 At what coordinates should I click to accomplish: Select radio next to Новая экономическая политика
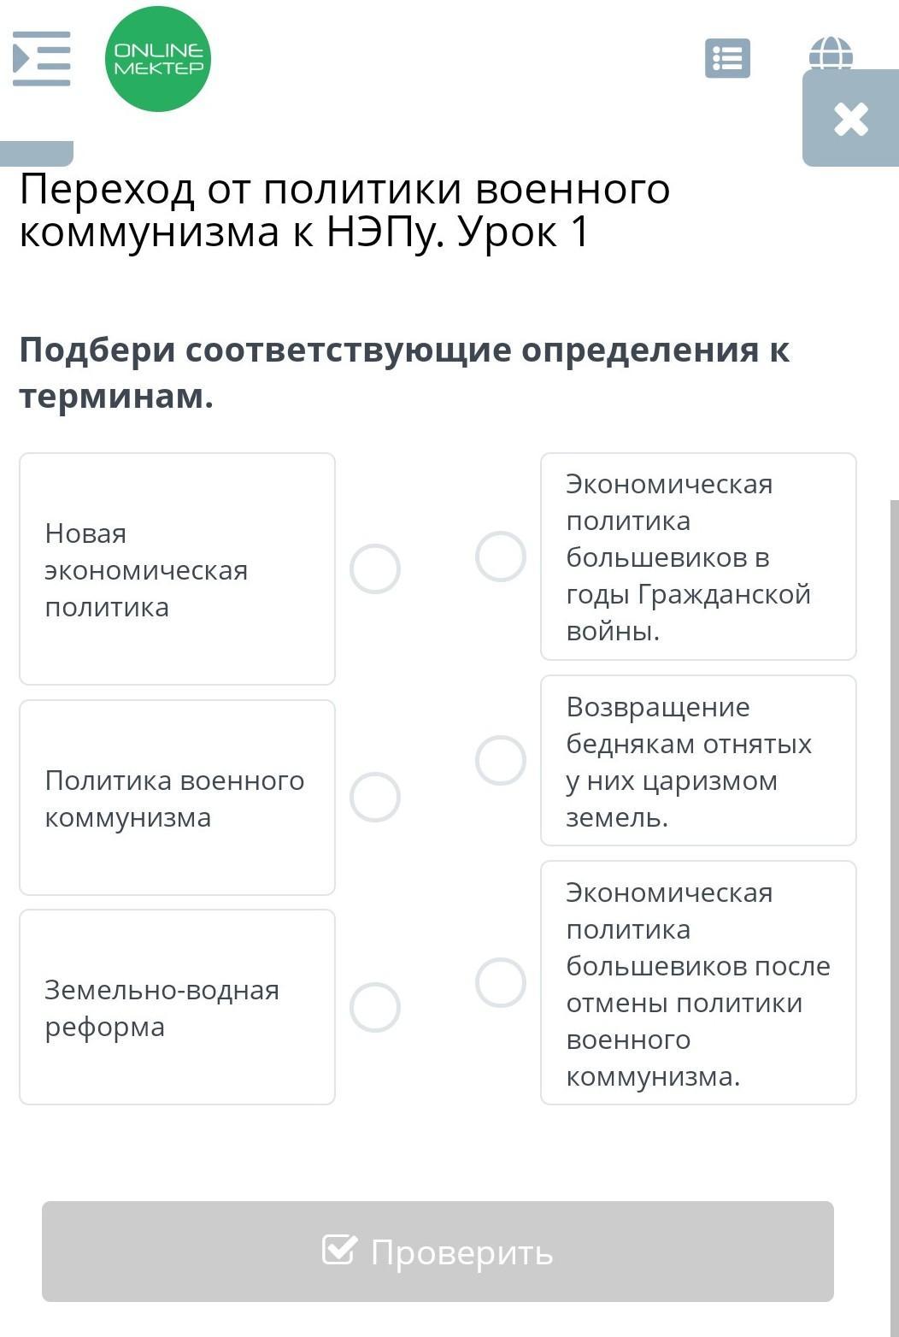pyautogui.click(x=375, y=568)
